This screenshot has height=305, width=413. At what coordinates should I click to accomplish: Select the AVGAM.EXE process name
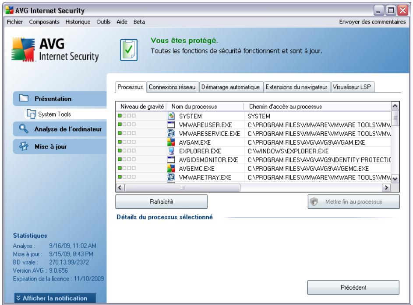tap(195, 142)
